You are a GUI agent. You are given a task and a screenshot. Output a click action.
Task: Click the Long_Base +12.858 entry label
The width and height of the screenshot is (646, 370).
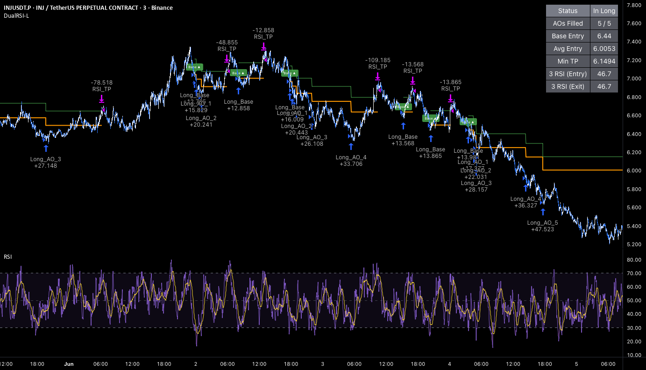(x=239, y=105)
